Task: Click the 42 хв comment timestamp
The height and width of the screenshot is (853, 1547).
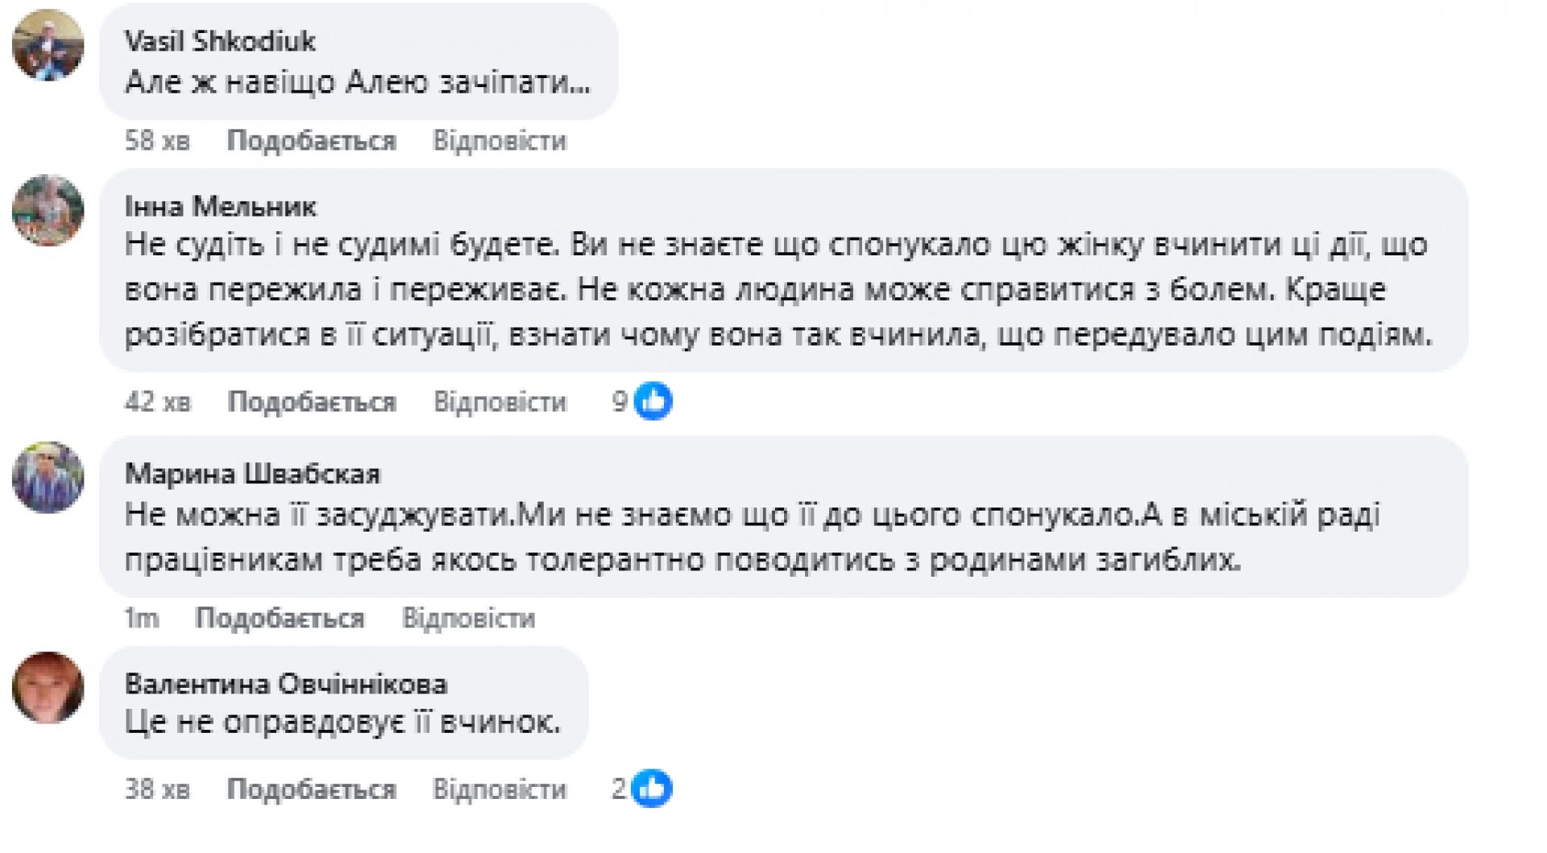Action: point(158,401)
